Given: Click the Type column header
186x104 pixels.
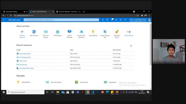Looking at the screenshot, I should 71,50.
